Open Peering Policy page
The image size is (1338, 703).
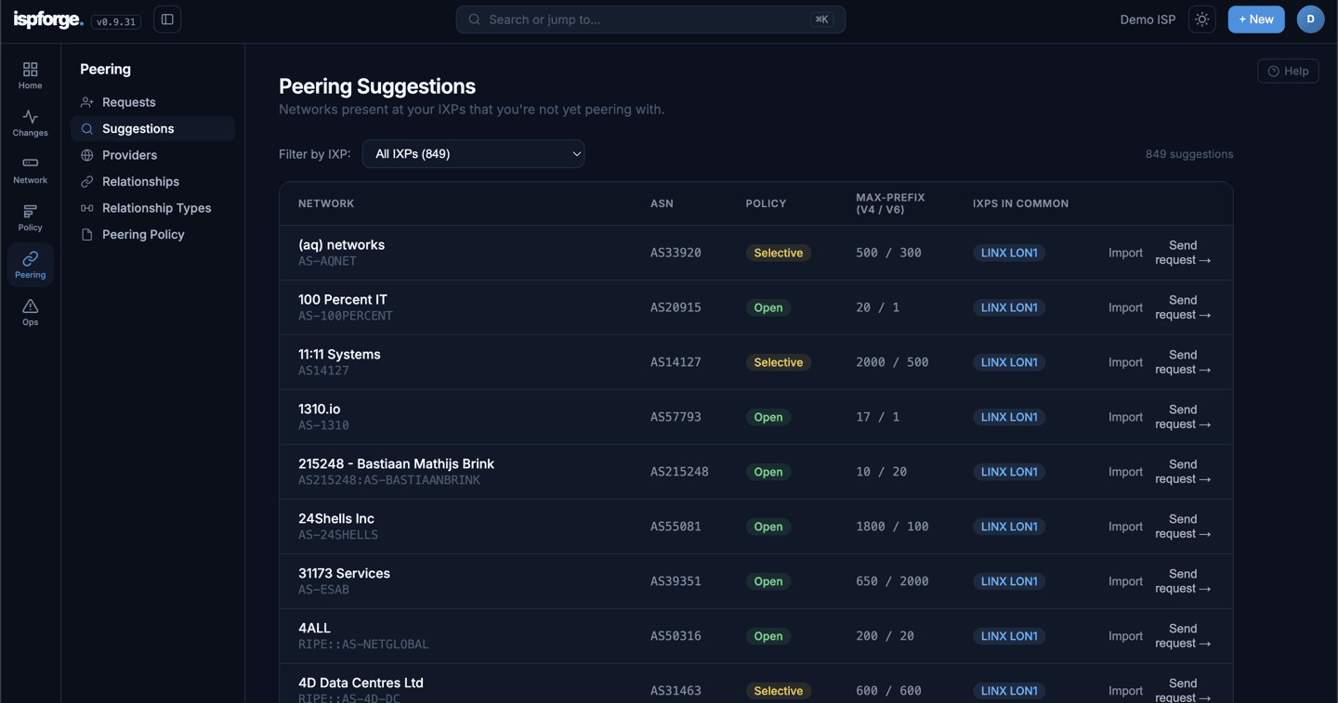point(153,235)
